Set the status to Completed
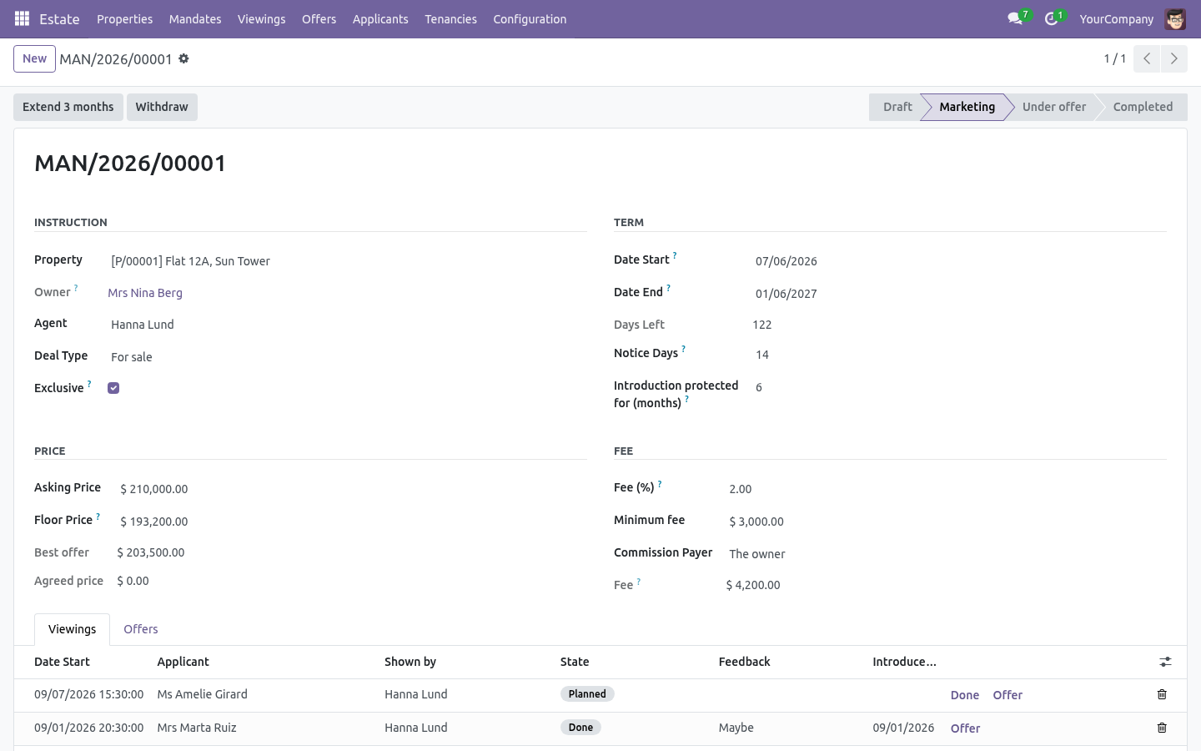Image resolution: width=1201 pixels, height=751 pixels. tap(1143, 107)
